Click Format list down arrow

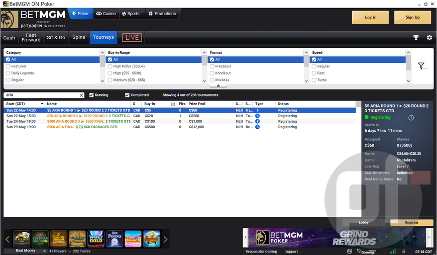tap(306, 81)
